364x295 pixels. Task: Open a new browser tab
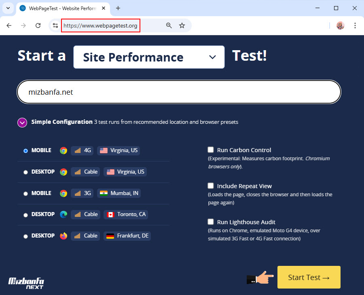click(x=118, y=8)
